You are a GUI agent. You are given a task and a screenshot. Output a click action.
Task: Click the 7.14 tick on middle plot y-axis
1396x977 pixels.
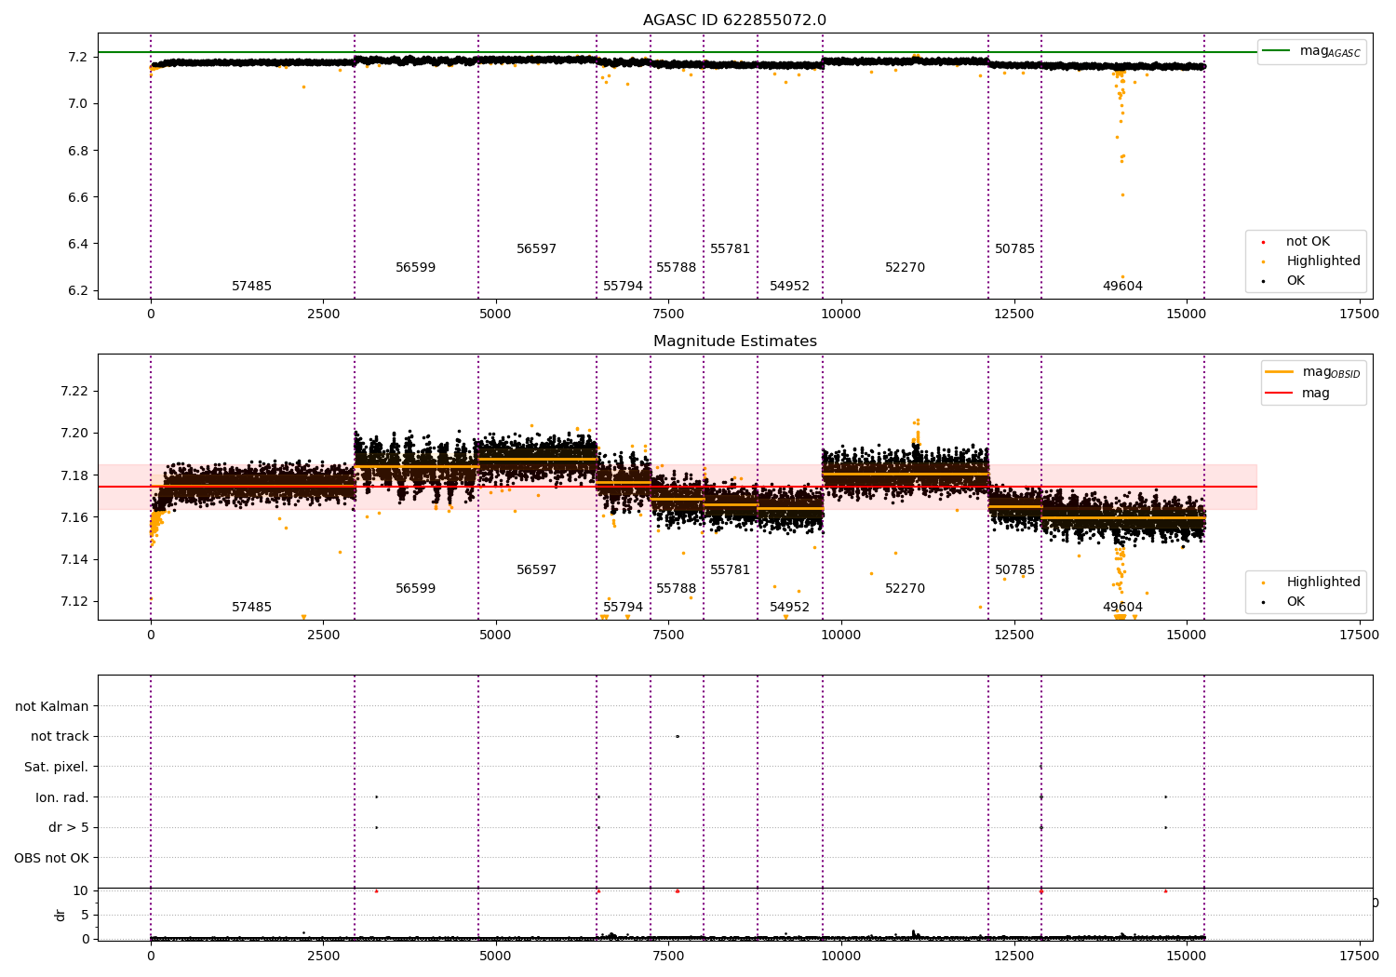click(74, 559)
